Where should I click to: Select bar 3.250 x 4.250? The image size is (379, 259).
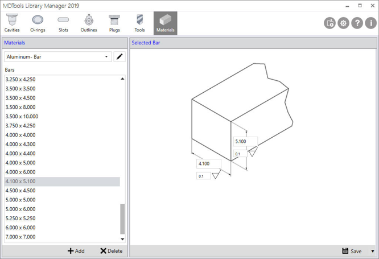(62, 79)
